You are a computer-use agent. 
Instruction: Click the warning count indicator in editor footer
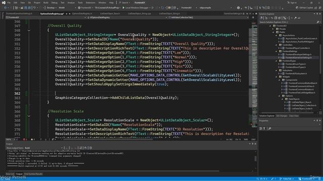pyautogui.click(x=33, y=139)
